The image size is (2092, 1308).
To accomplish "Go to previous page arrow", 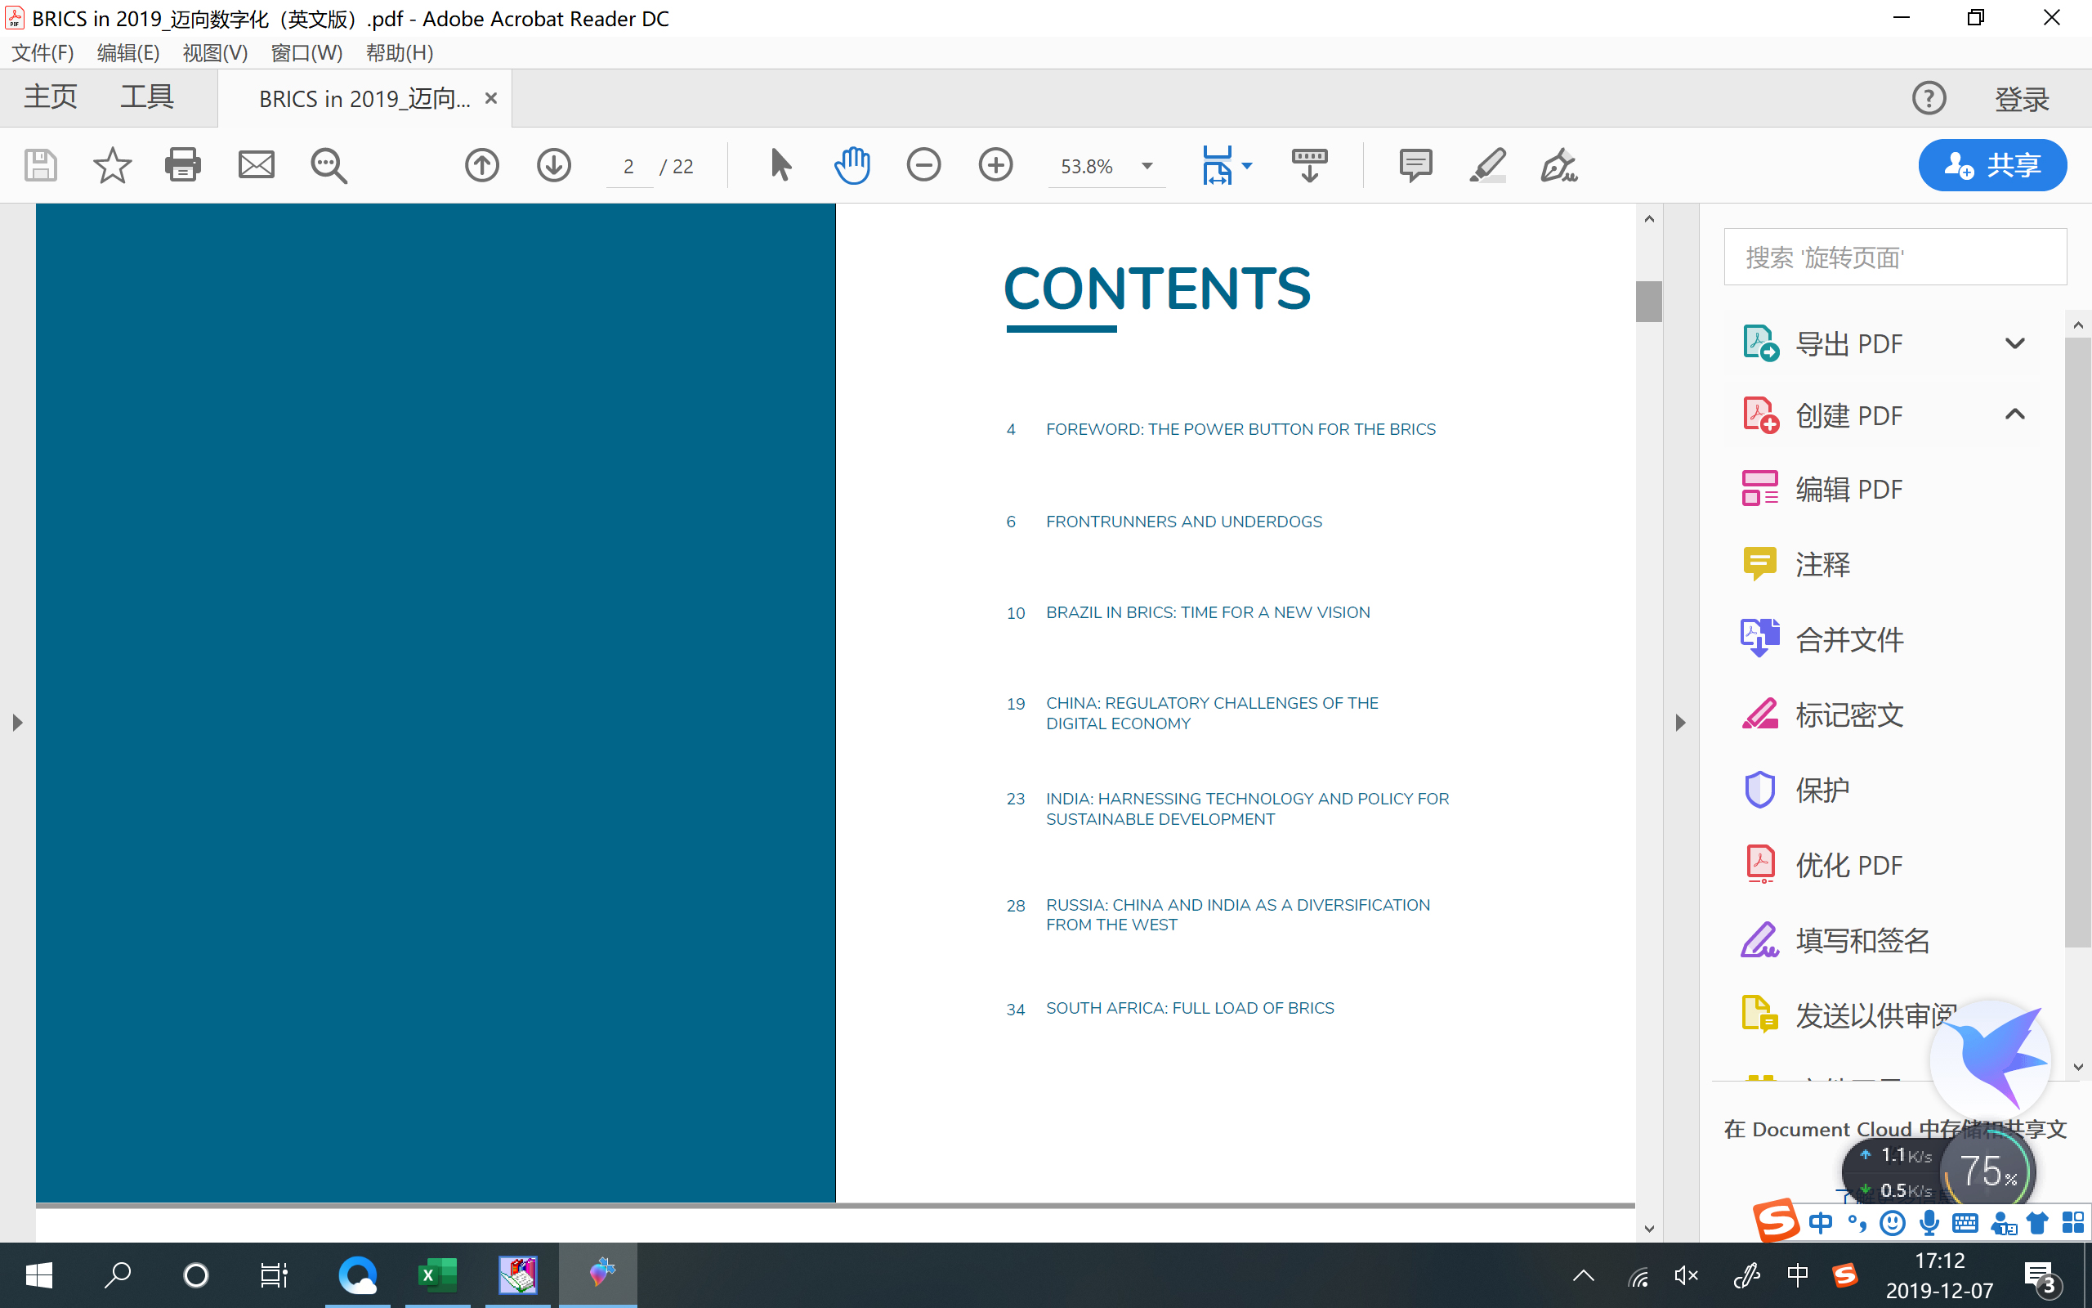I will (481, 164).
